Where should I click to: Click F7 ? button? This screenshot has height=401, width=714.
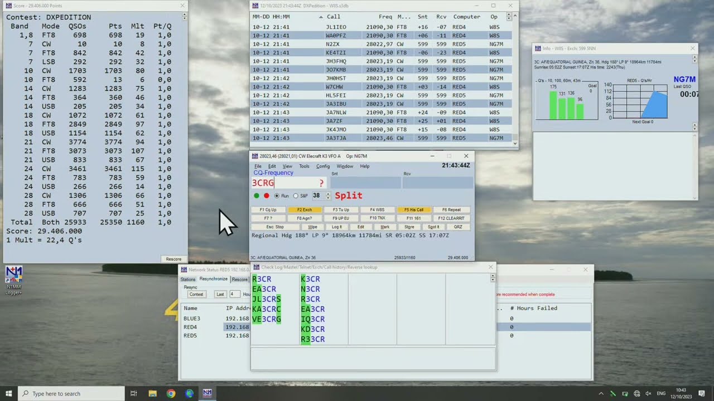coord(268,218)
